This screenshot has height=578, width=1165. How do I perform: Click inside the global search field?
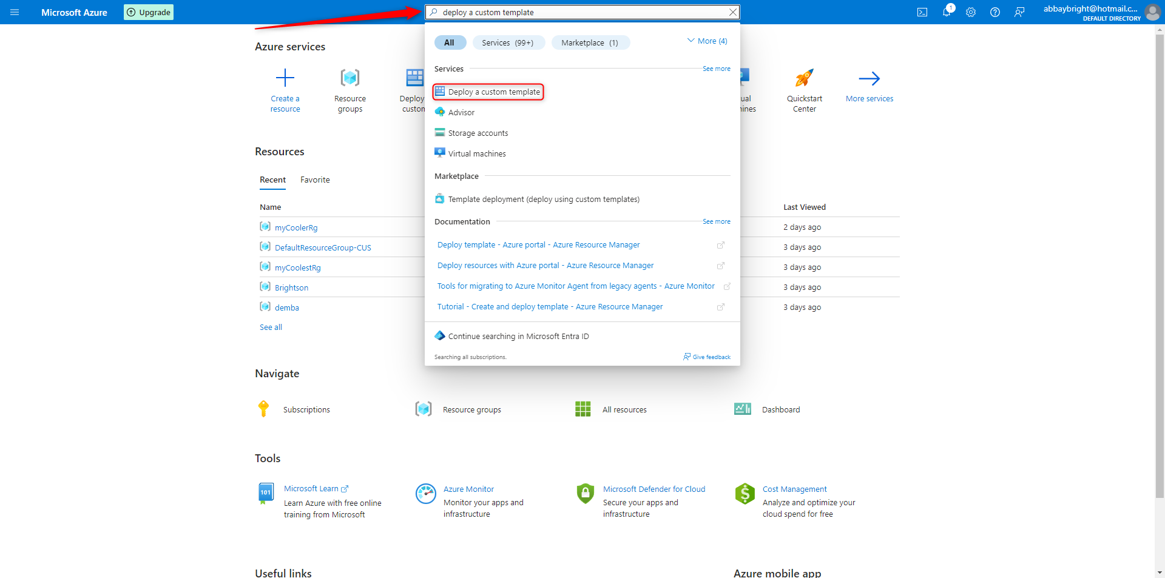[x=582, y=12]
